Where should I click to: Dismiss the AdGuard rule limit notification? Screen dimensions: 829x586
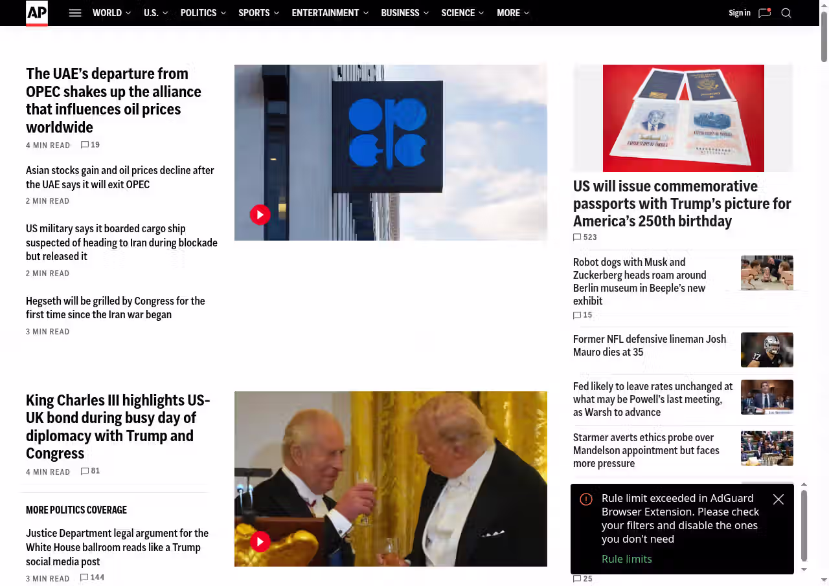pos(778,499)
